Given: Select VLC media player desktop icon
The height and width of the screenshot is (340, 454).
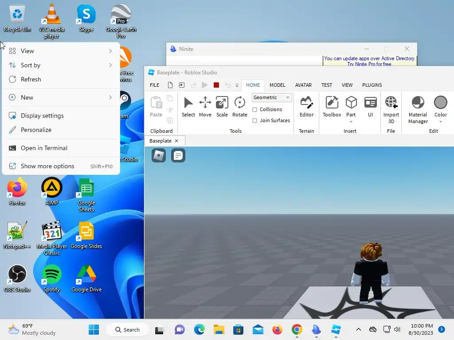Looking at the screenshot, I should pyautogui.click(x=51, y=22).
